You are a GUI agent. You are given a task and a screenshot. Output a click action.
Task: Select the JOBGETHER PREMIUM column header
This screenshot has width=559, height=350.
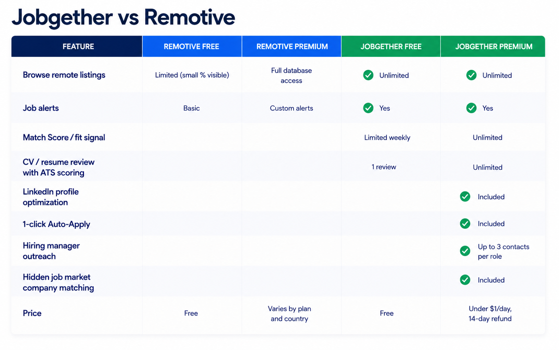[493, 46]
